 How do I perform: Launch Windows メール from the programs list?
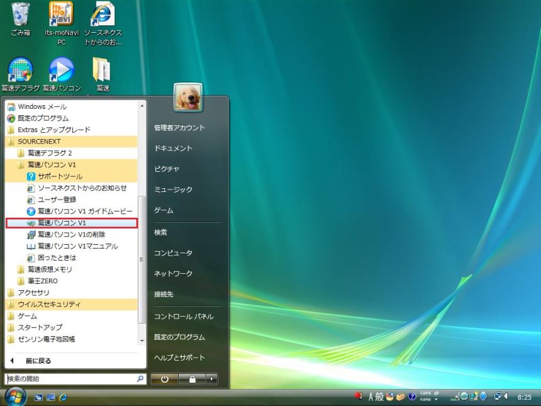click(72, 106)
